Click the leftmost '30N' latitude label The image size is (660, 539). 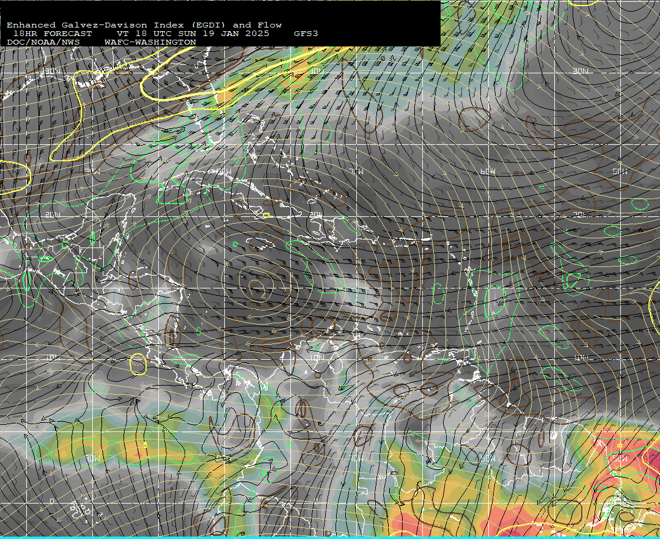52,71
